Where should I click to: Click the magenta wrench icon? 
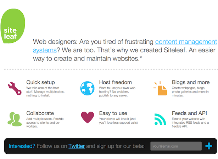[15, 88]
